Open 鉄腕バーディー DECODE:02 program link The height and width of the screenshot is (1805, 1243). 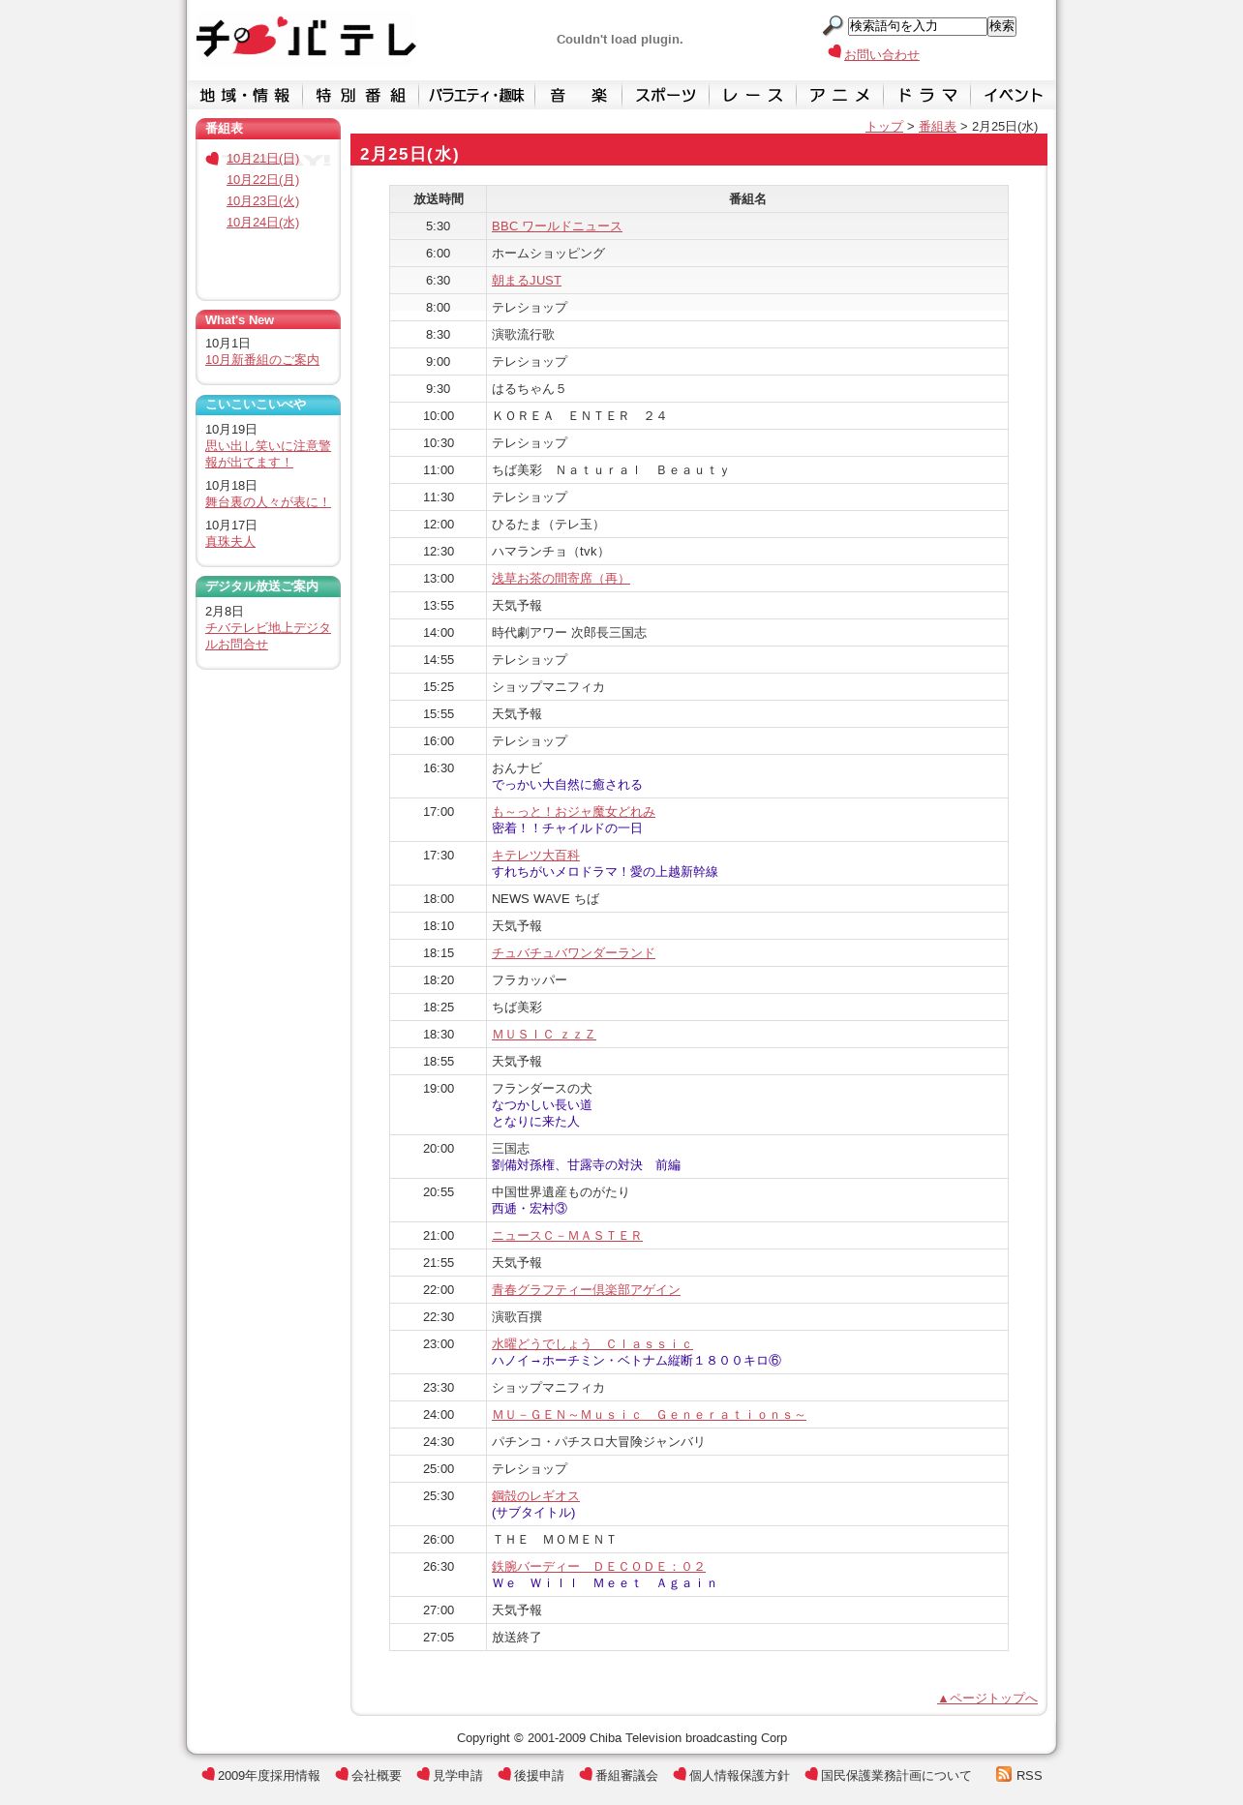[x=598, y=1567]
